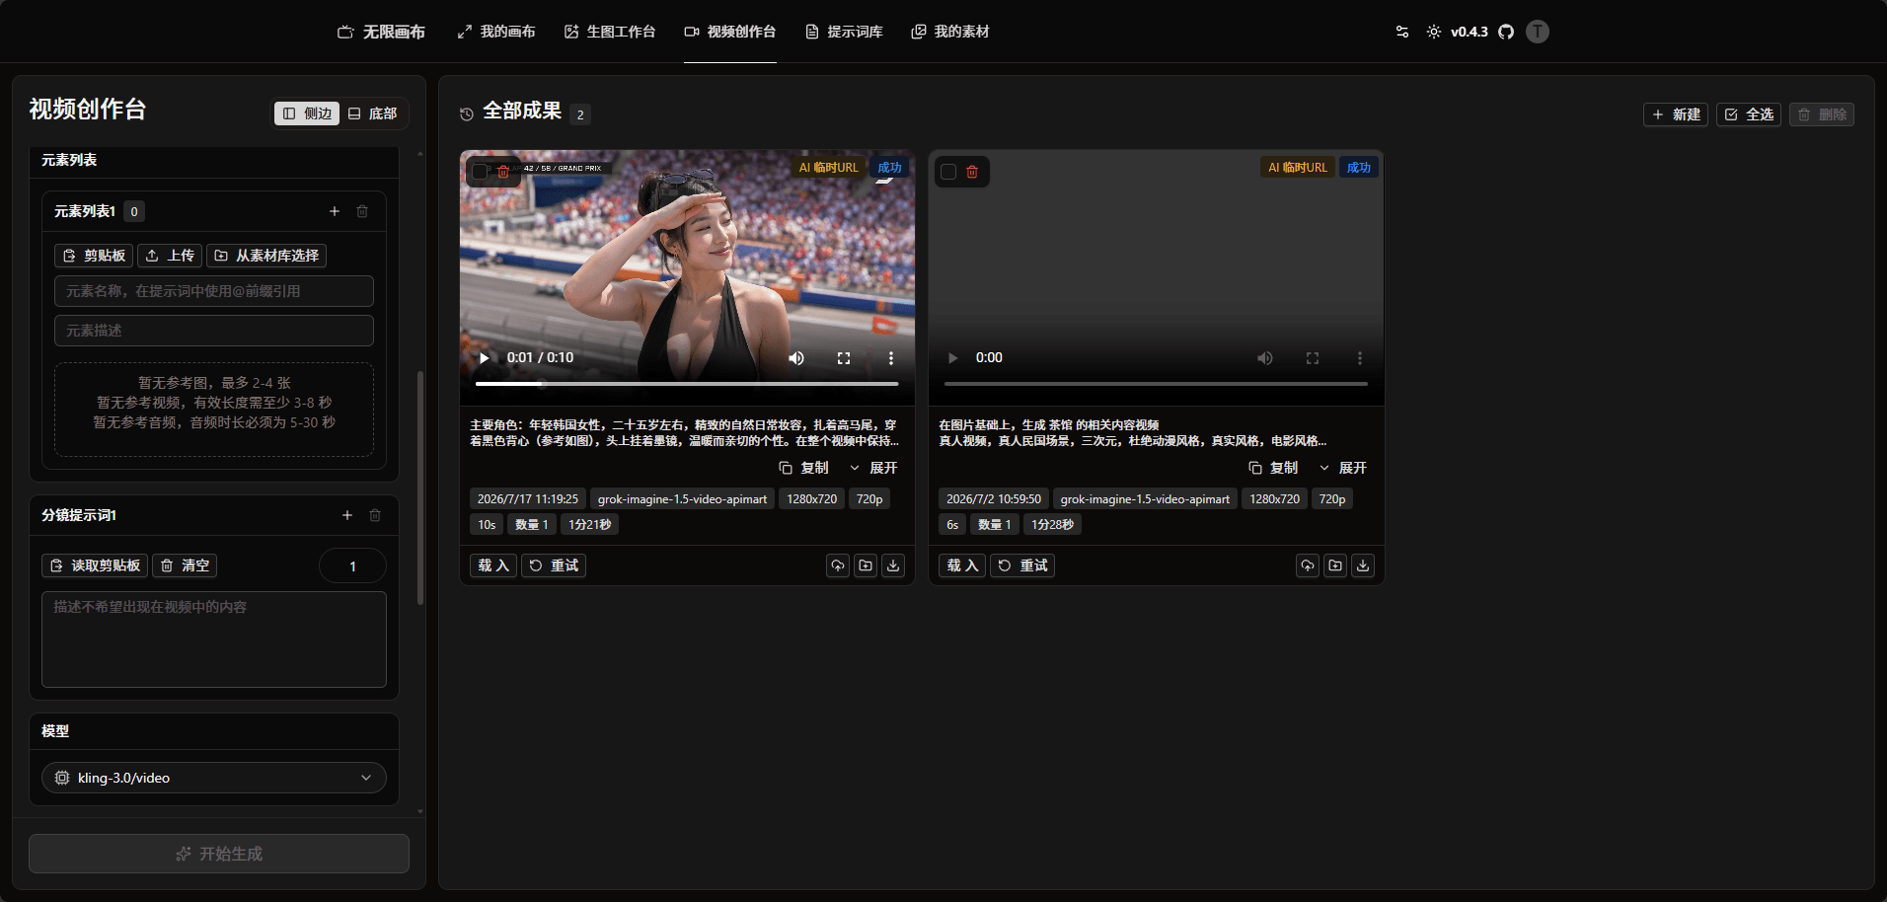Expand (展开) the second video's prompt text
Viewport: 1887px width, 902px height.
1343,468
